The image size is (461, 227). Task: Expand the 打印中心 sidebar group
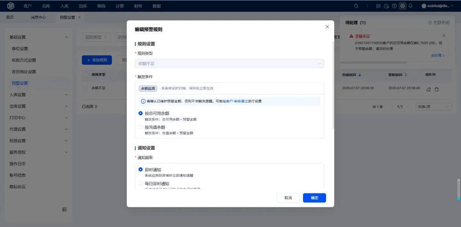[x=66, y=118]
